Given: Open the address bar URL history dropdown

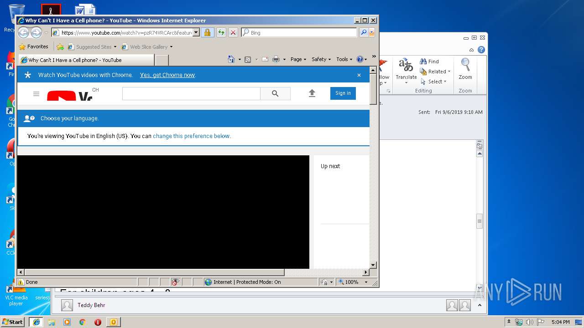Looking at the screenshot, I should (x=196, y=32).
